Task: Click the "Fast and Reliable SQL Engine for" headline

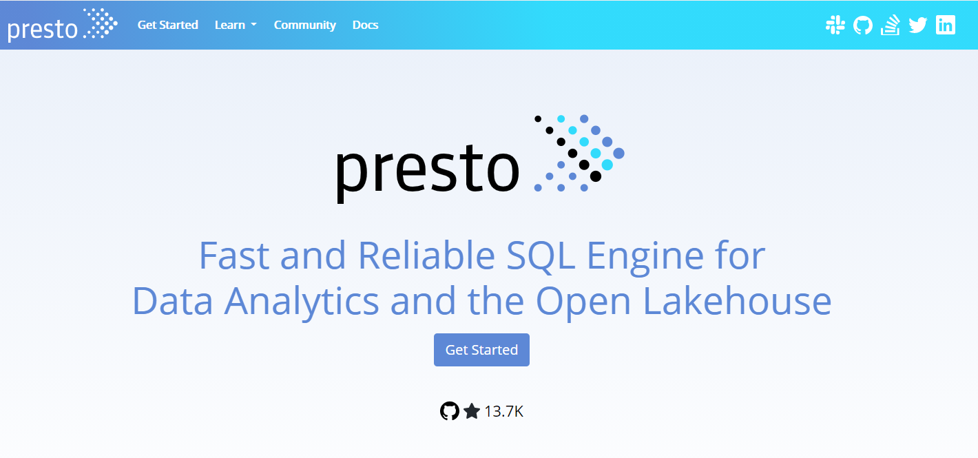Action: click(481, 256)
